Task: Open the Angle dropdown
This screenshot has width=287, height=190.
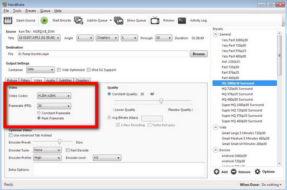Action: (x=85, y=38)
